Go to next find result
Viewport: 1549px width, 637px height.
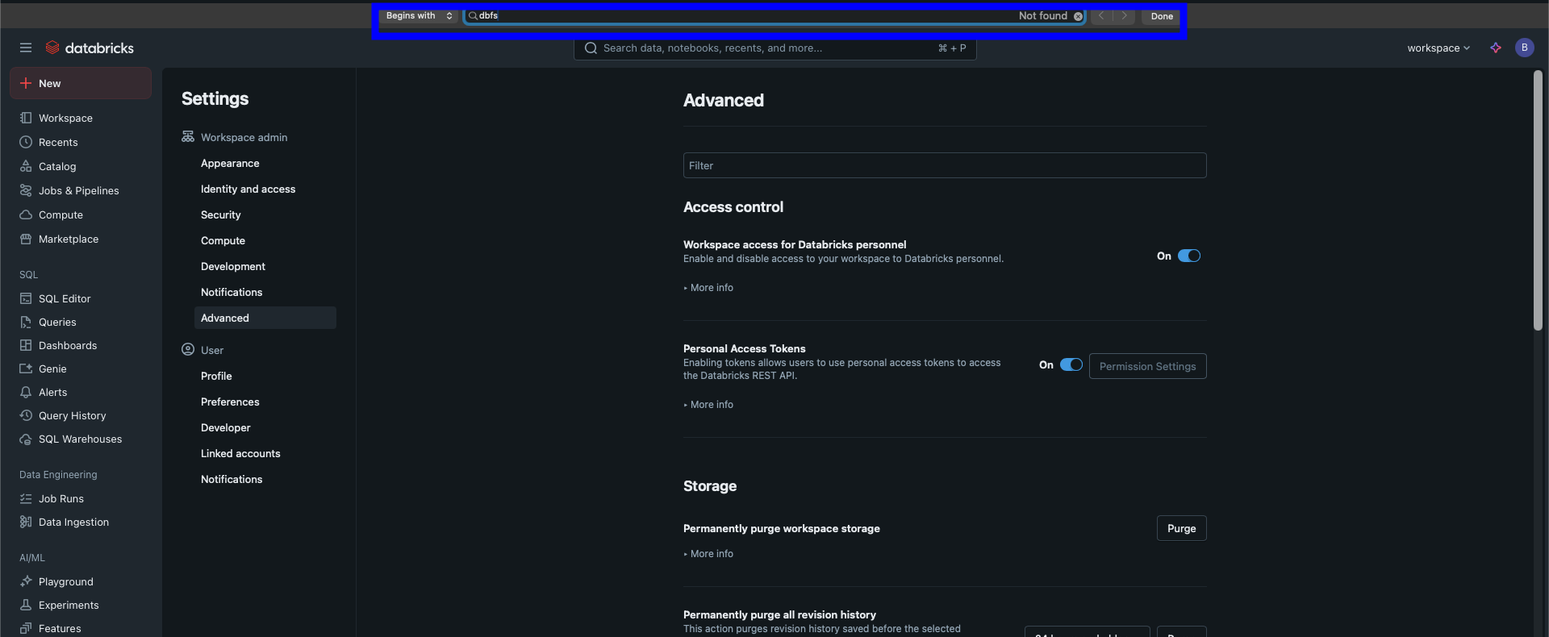(1124, 16)
